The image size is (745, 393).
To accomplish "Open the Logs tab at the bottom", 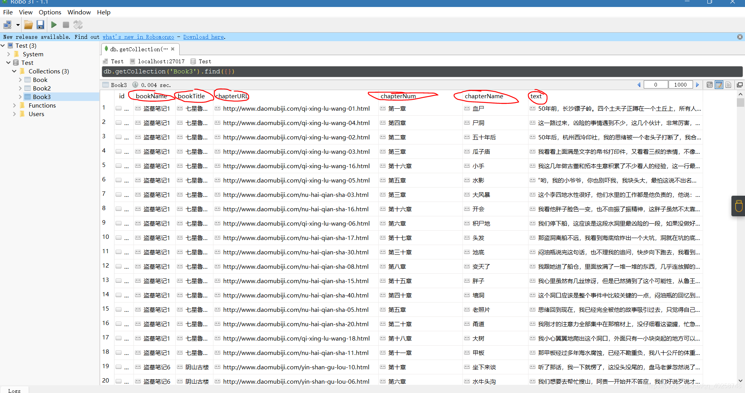I will point(14,390).
